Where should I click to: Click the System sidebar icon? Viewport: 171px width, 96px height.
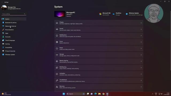pyautogui.click(x=3, y=19)
